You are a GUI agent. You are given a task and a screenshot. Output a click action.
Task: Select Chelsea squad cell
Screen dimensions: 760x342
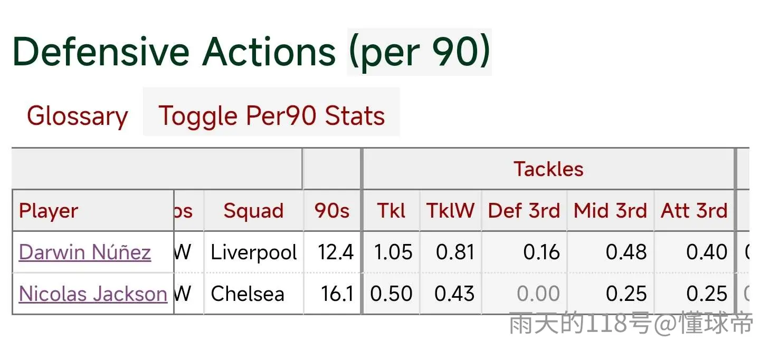(x=254, y=294)
